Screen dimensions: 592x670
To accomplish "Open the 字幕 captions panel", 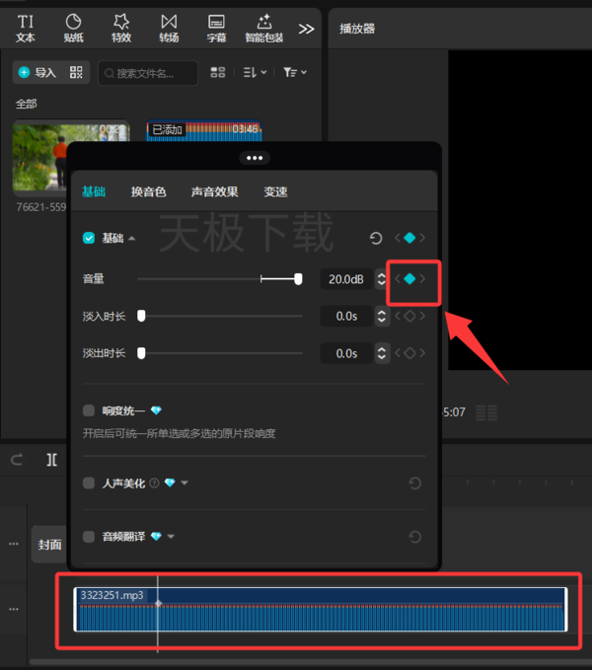I will [x=216, y=29].
